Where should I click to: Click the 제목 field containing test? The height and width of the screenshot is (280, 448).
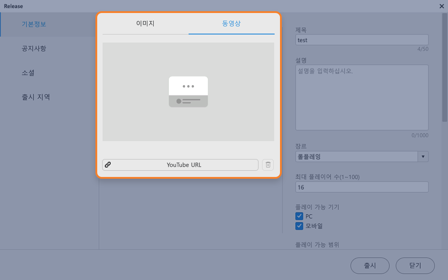pyautogui.click(x=362, y=40)
